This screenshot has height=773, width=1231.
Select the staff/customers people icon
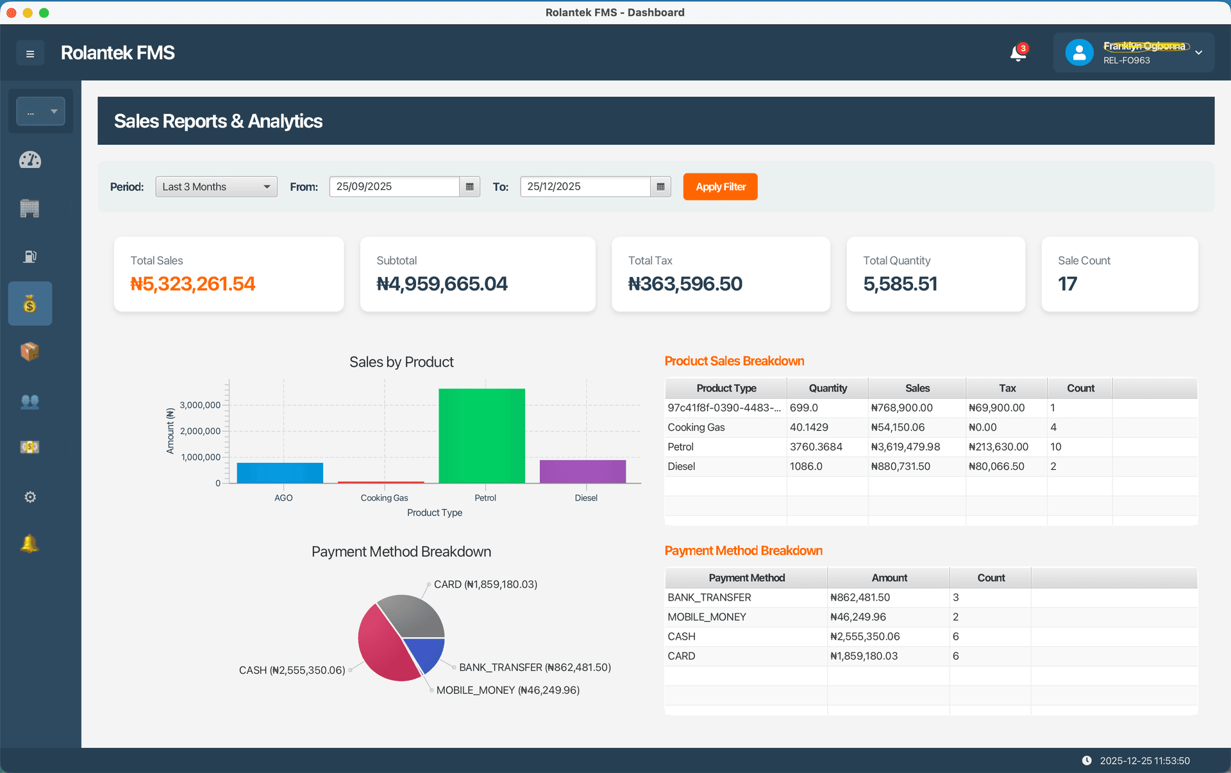pos(29,402)
